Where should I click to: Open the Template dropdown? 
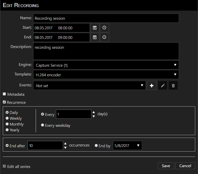click(106, 74)
